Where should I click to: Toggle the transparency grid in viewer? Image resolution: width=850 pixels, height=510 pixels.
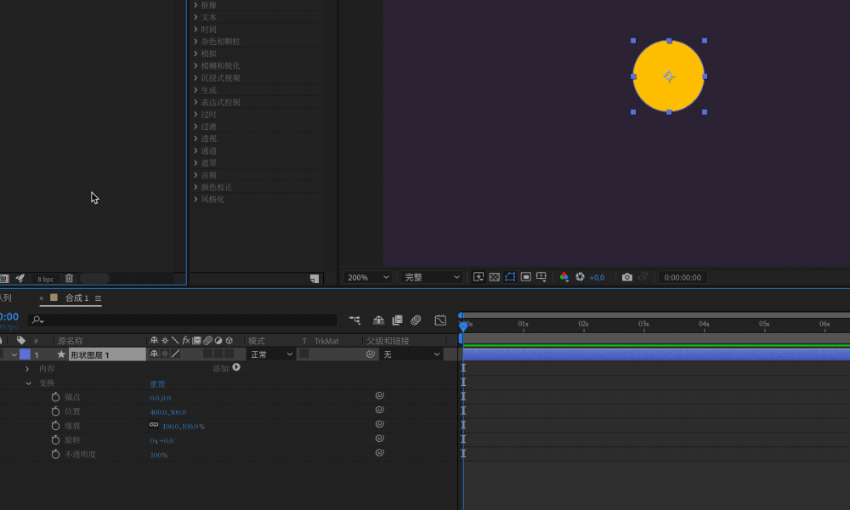pos(495,277)
